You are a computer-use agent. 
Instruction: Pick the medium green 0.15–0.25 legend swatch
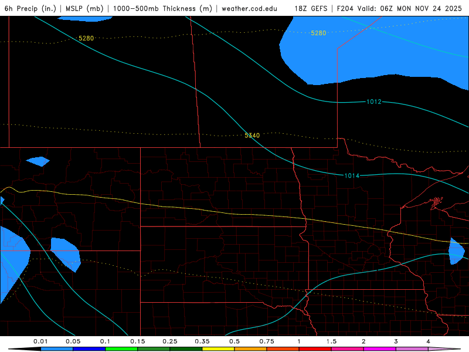click(x=154, y=349)
